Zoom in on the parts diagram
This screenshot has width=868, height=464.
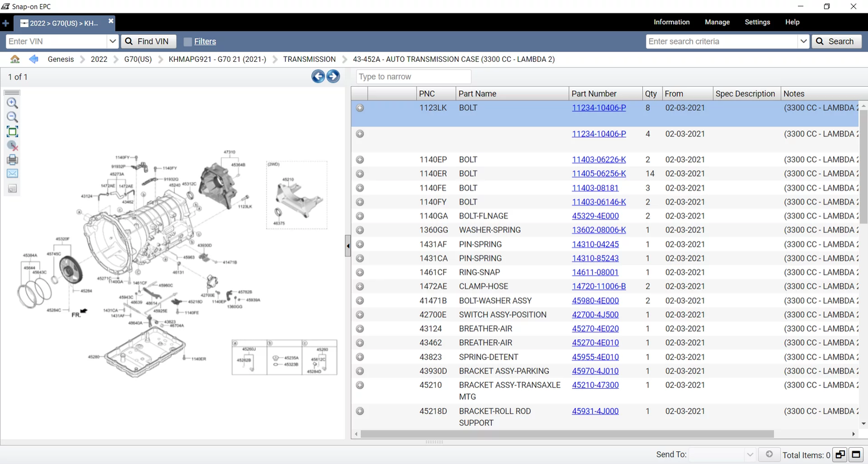coord(12,103)
